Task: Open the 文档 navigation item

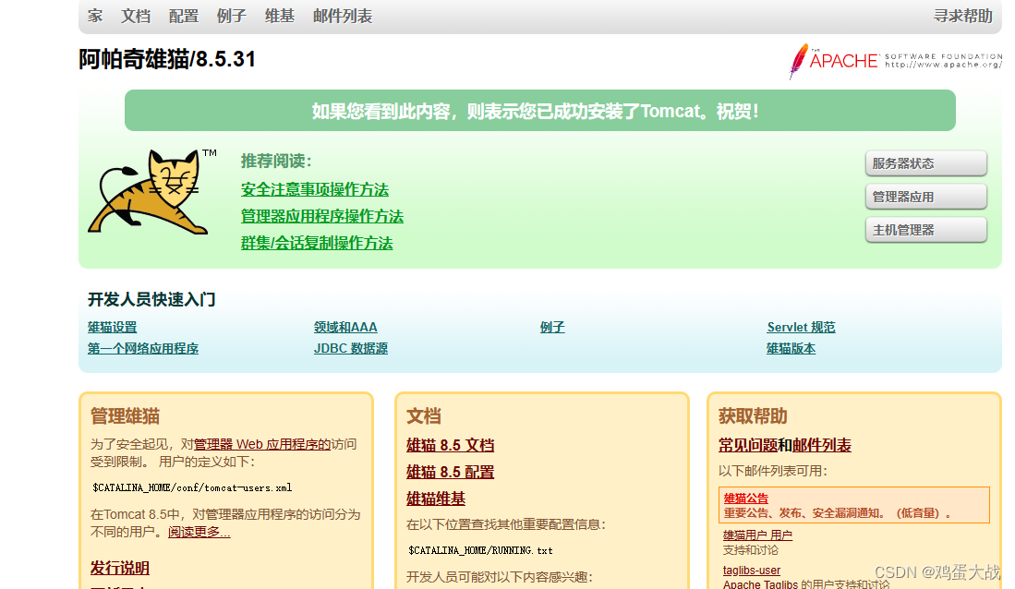Action: 136,16
